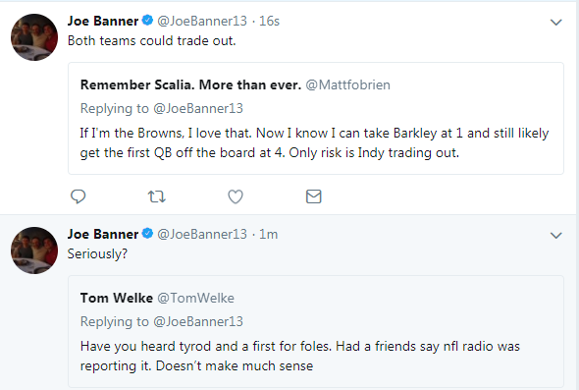Open Joe Banner name on first tweet
The image size is (579, 390).
[x=103, y=21]
